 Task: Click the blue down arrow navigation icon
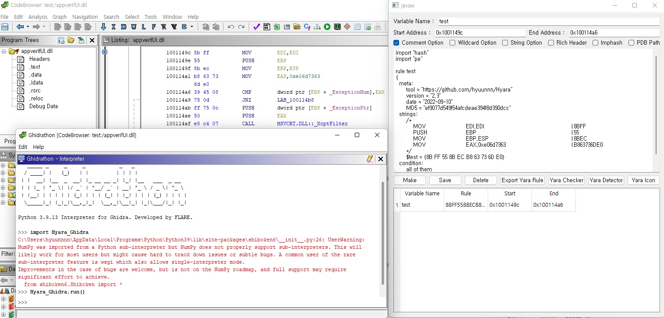(x=104, y=27)
